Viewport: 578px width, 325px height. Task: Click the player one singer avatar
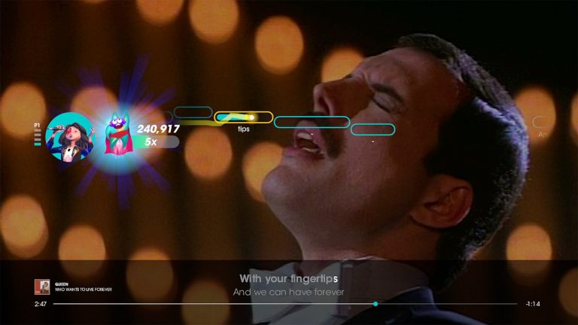pyautogui.click(x=70, y=137)
